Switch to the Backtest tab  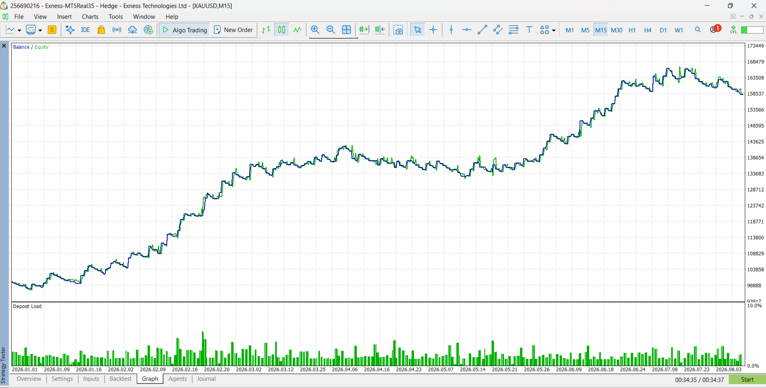[120, 379]
